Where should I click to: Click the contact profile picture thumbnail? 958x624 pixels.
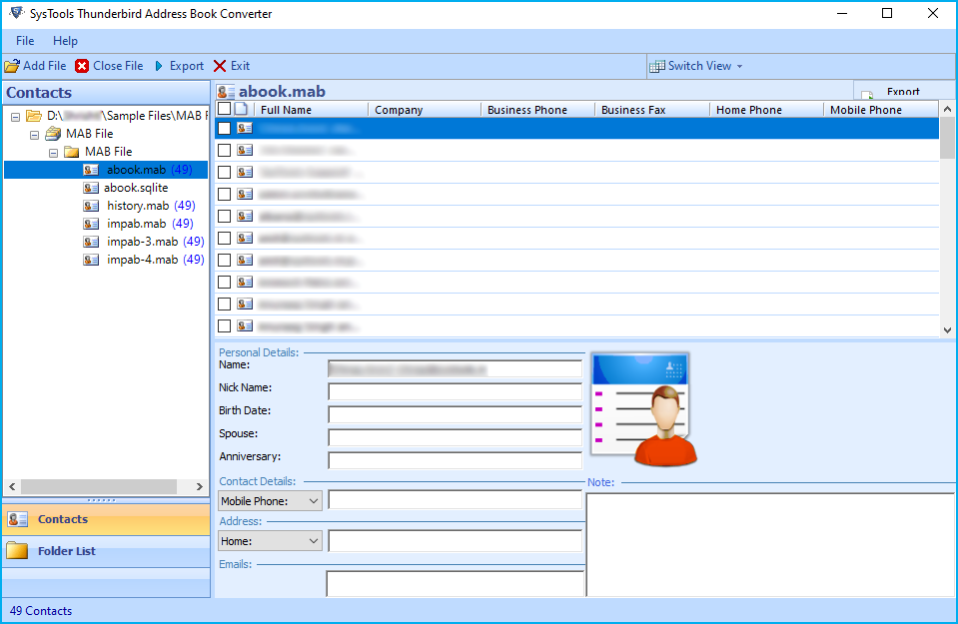644,409
